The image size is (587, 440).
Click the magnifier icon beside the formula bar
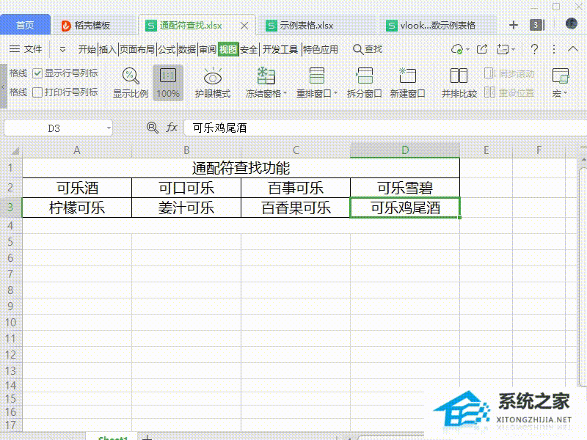(152, 127)
